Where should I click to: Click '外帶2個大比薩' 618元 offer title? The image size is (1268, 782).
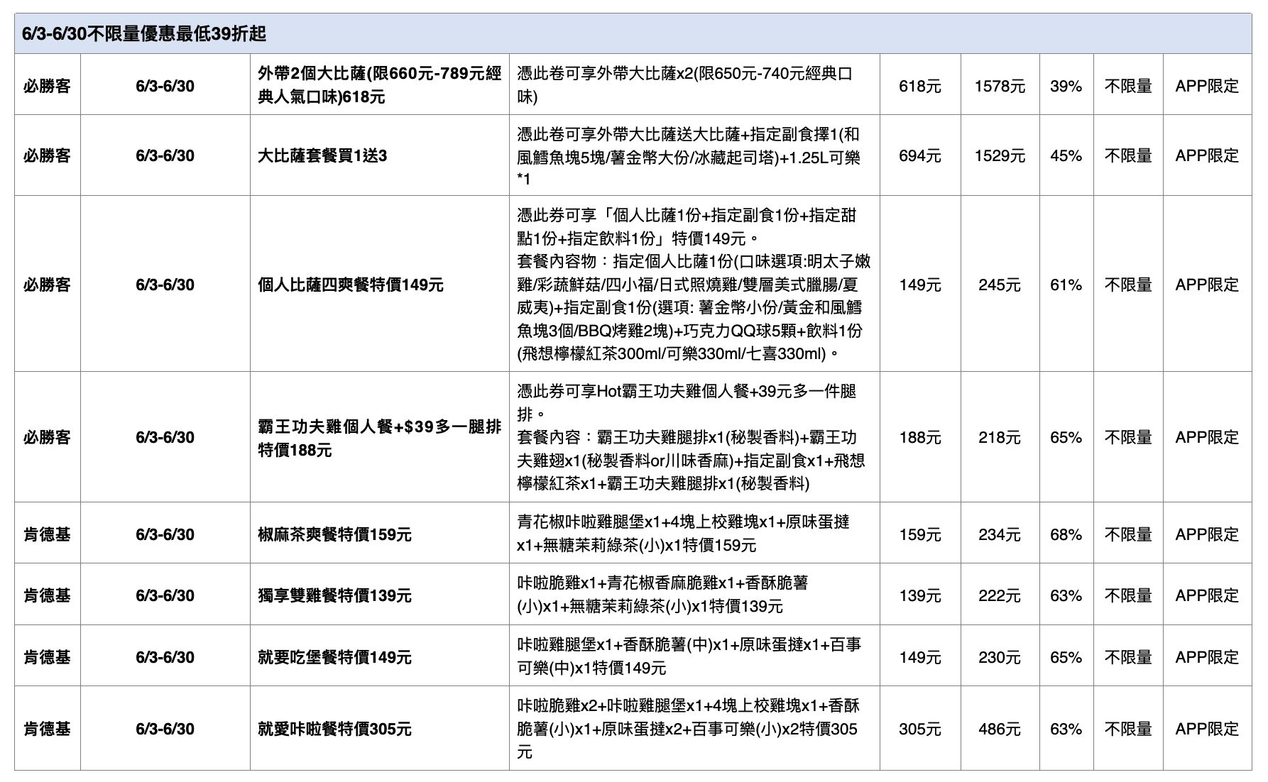[379, 85]
